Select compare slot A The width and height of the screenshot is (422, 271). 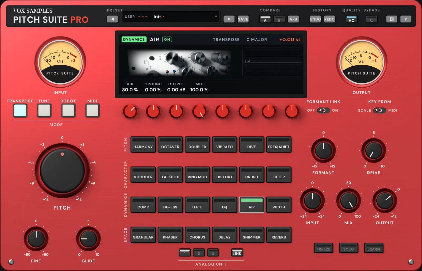[x=265, y=19]
